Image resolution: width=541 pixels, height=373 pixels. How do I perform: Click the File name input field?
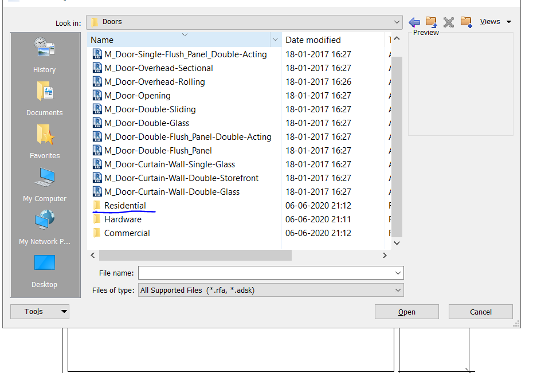(x=266, y=273)
